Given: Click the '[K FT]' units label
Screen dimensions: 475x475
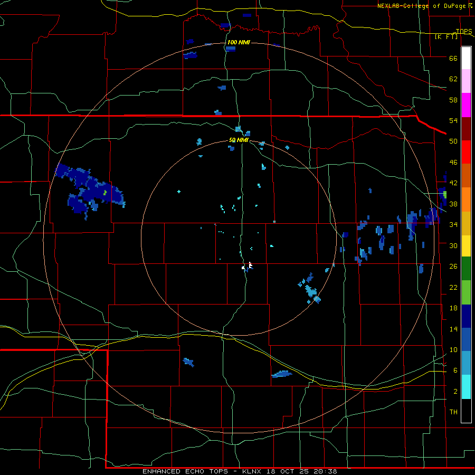Looking at the screenshot, I should (446, 36).
